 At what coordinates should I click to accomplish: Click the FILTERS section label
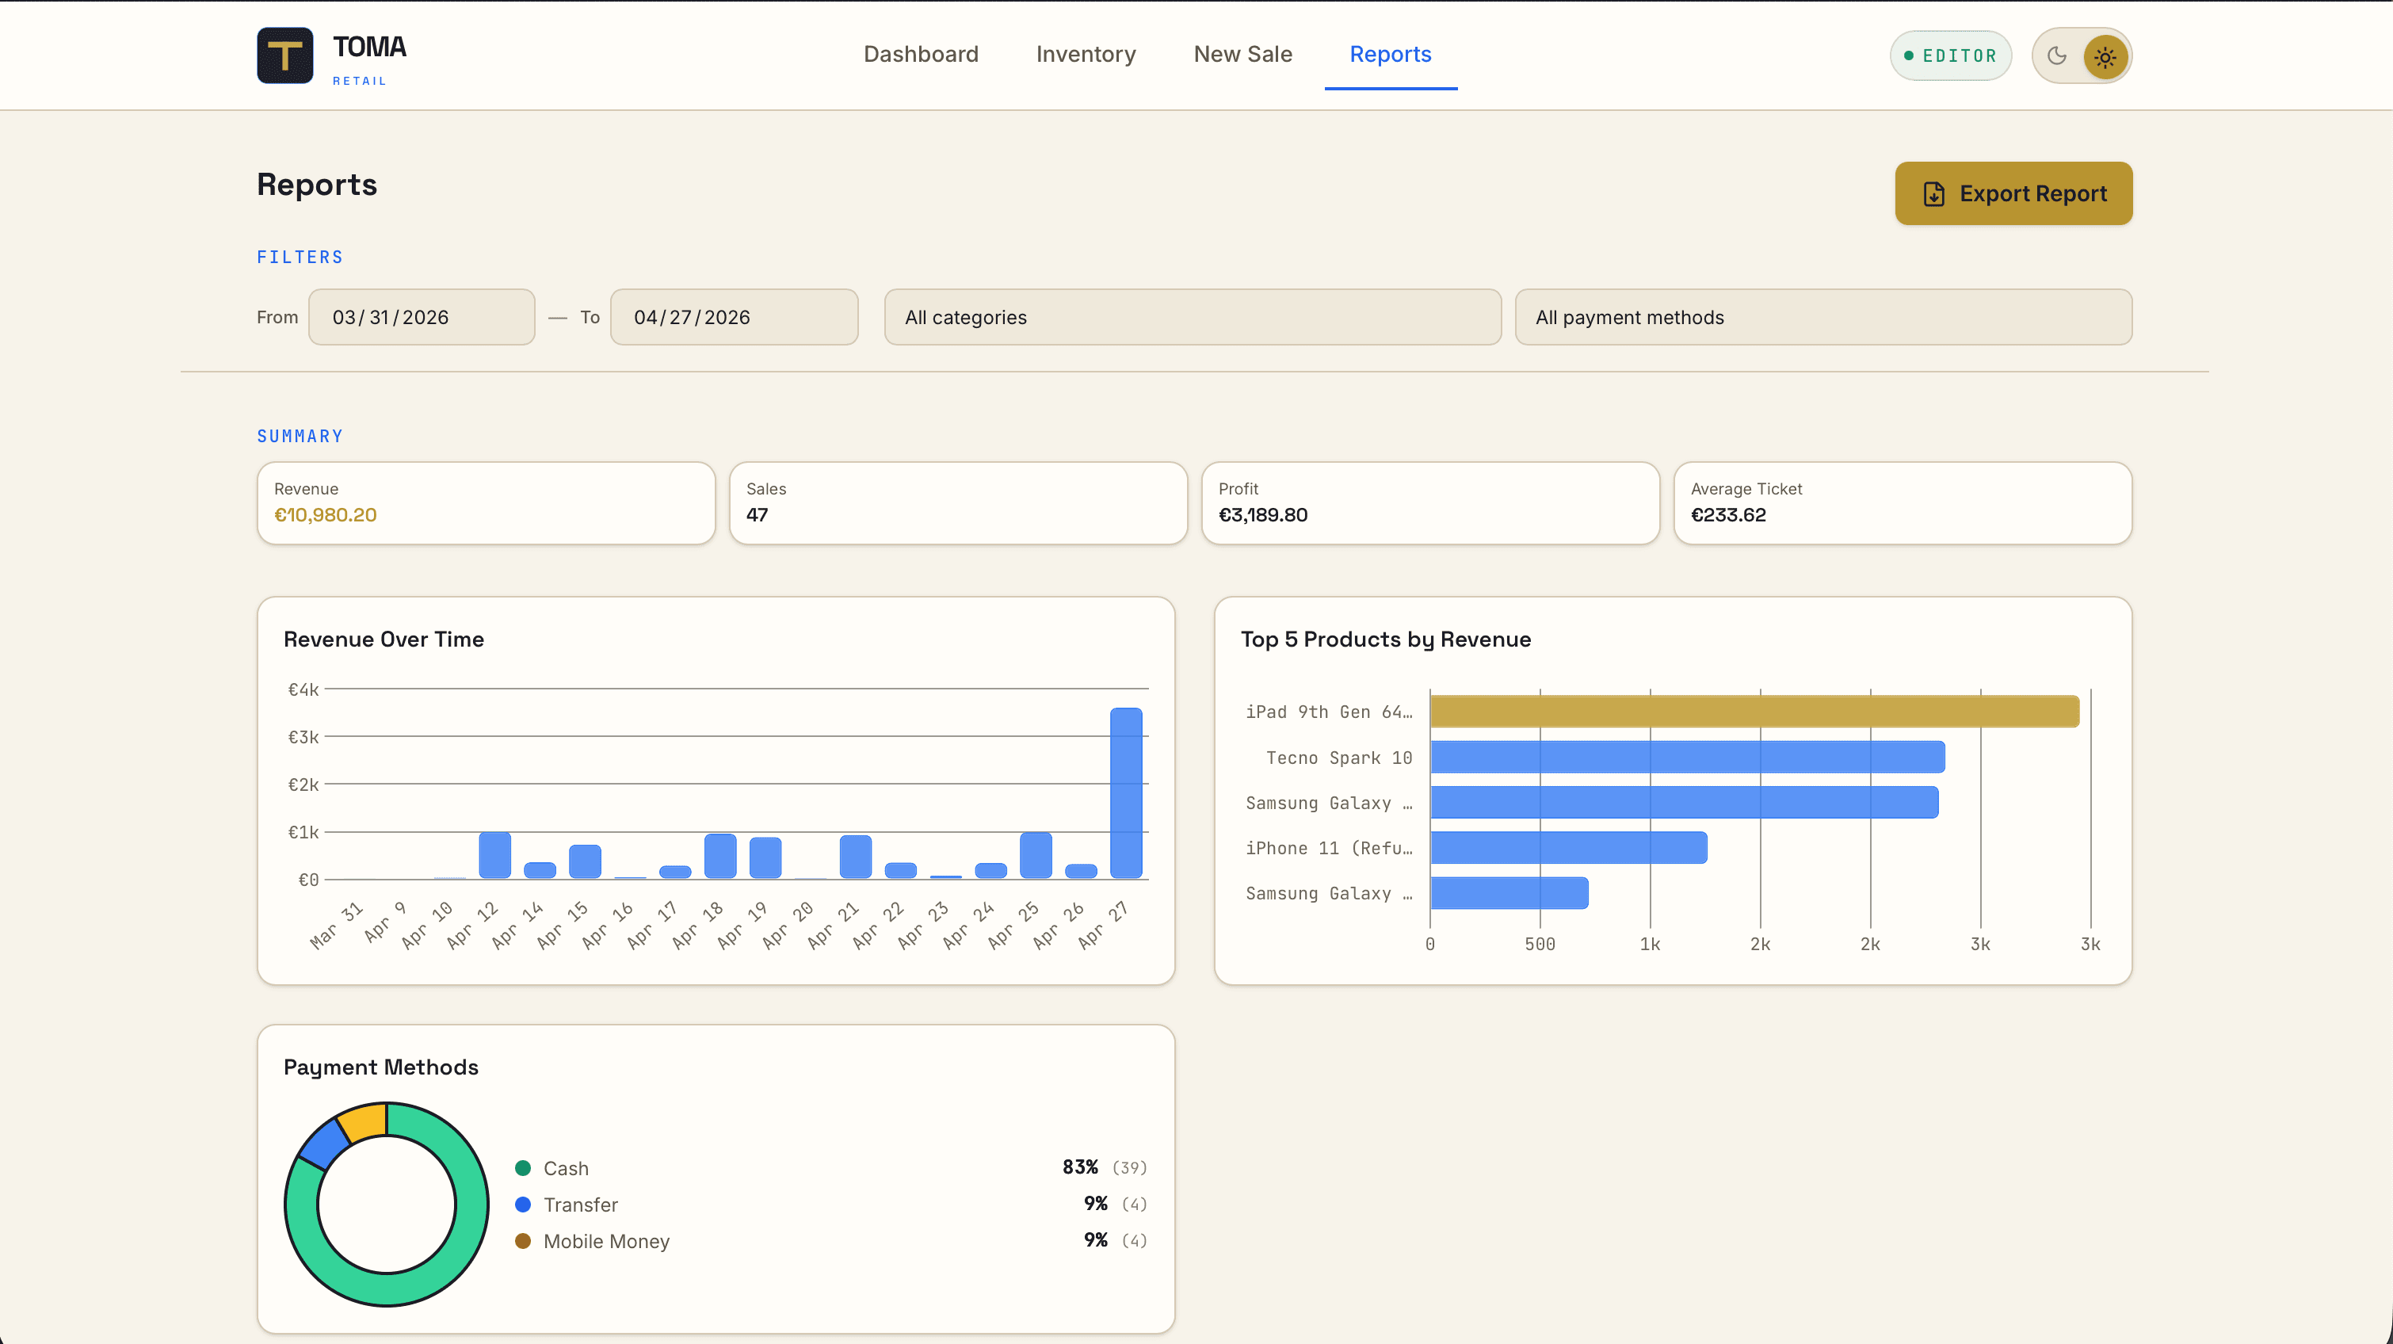coord(300,258)
